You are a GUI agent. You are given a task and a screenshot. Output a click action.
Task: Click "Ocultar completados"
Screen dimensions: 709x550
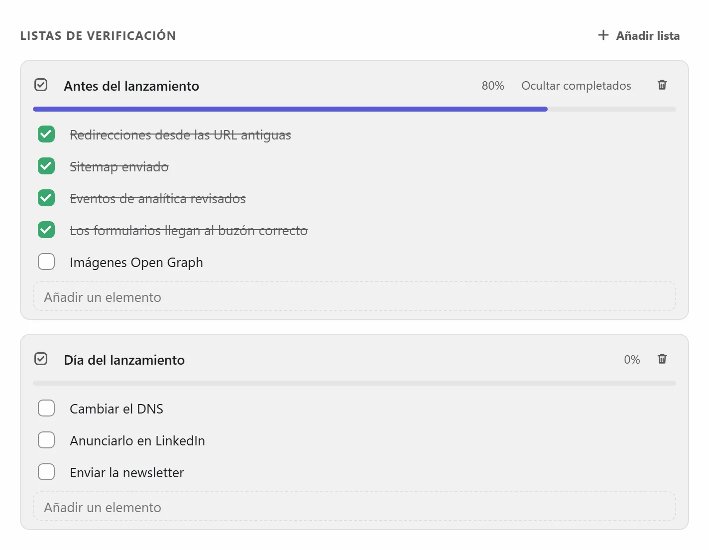(x=576, y=86)
